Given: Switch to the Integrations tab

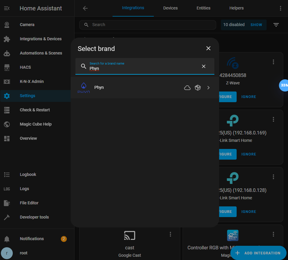Looking at the screenshot, I should coord(133,8).
